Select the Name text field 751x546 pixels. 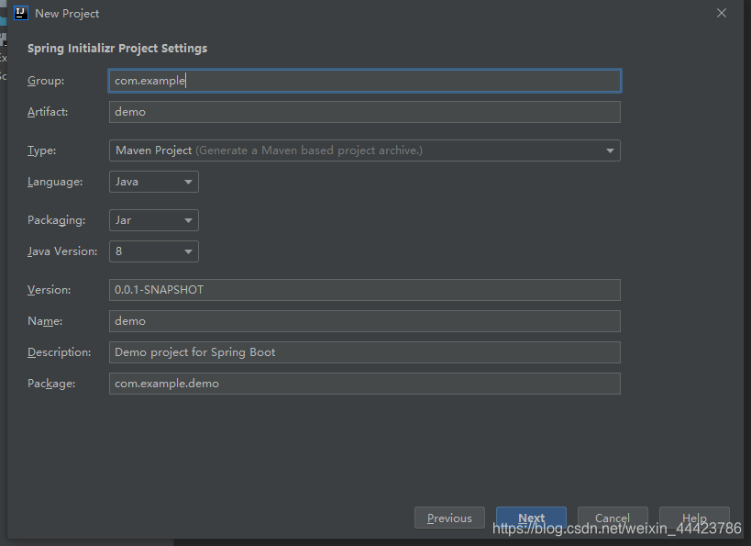pyautogui.click(x=364, y=321)
